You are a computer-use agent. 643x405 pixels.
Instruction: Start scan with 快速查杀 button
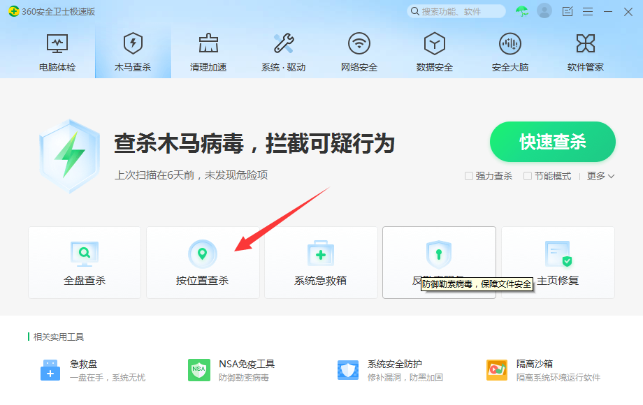tap(552, 142)
